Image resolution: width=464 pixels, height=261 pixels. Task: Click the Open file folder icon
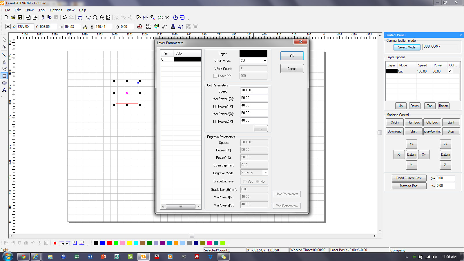(13, 17)
